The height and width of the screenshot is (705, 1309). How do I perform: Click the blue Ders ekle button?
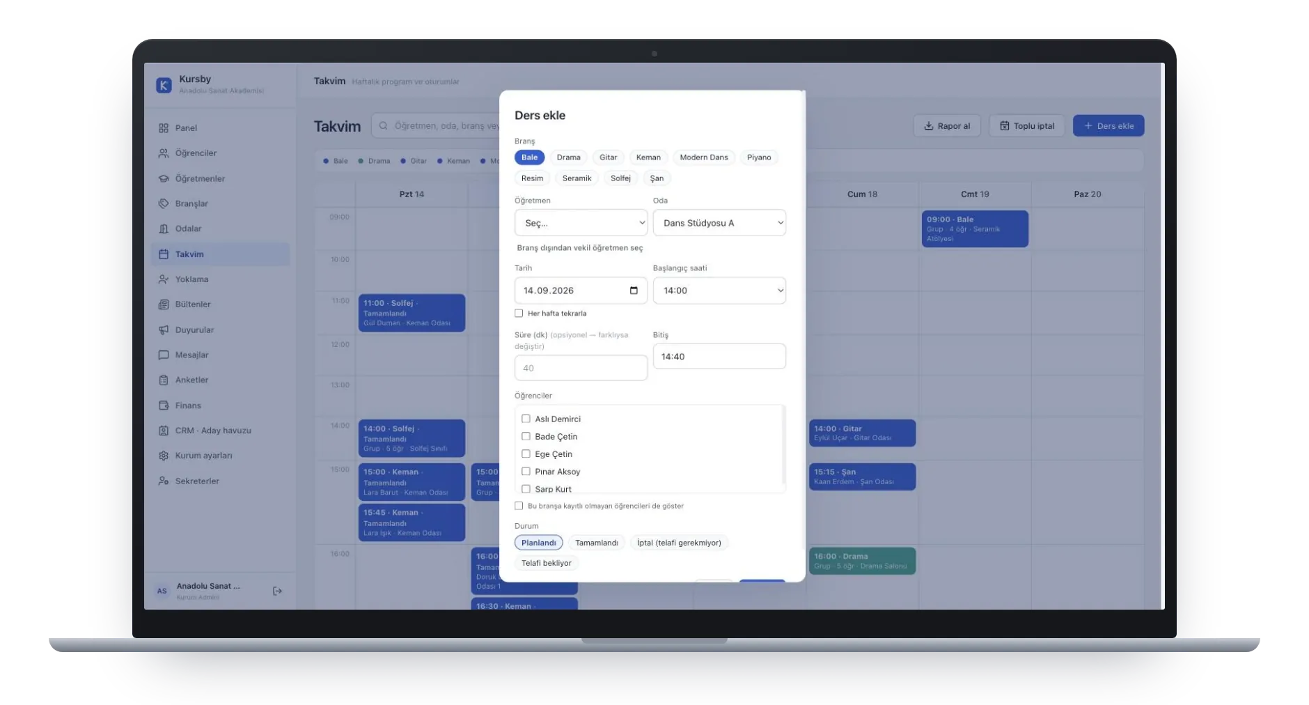(1108, 126)
